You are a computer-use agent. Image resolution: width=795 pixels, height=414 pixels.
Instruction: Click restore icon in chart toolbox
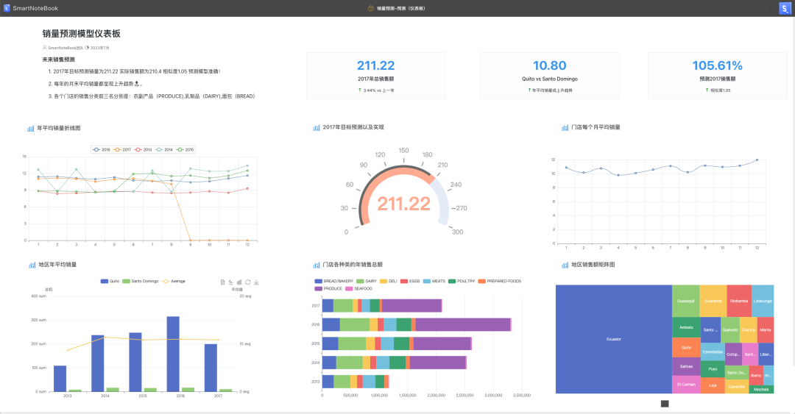click(x=248, y=282)
